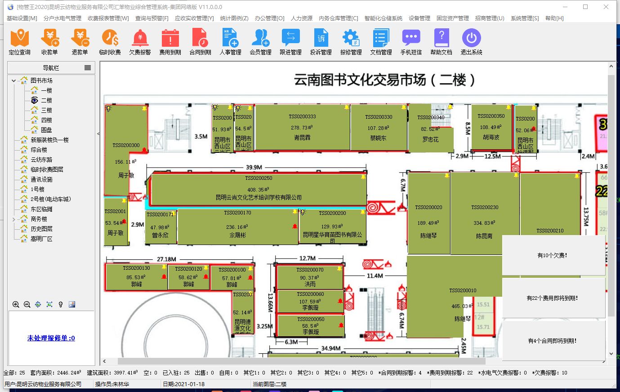The height and width of the screenshot is (392, 620).
Task: Zoom in on the floor map
Action: click(16, 304)
